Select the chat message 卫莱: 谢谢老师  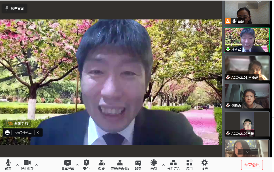(x=17, y=124)
